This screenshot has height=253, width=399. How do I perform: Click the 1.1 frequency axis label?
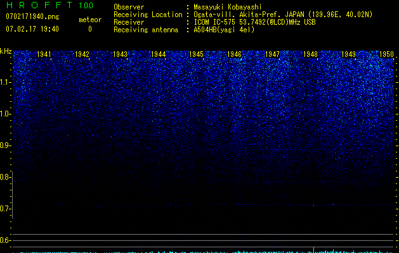pos(5,82)
